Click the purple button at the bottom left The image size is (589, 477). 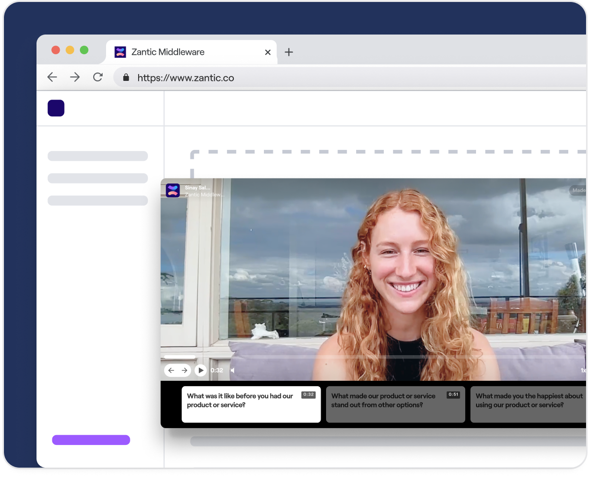click(x=91, y=440)
